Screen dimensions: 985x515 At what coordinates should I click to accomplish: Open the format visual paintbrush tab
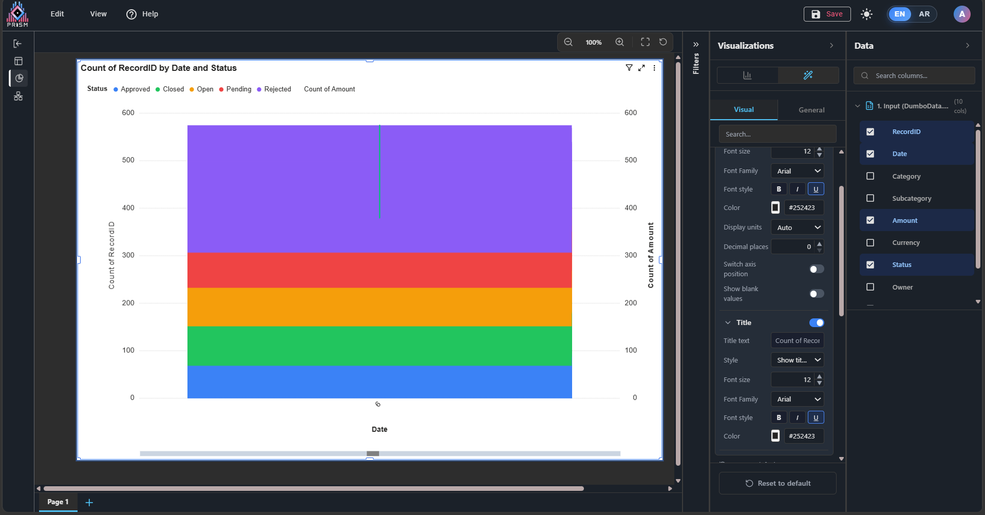[x=808, y=75]
